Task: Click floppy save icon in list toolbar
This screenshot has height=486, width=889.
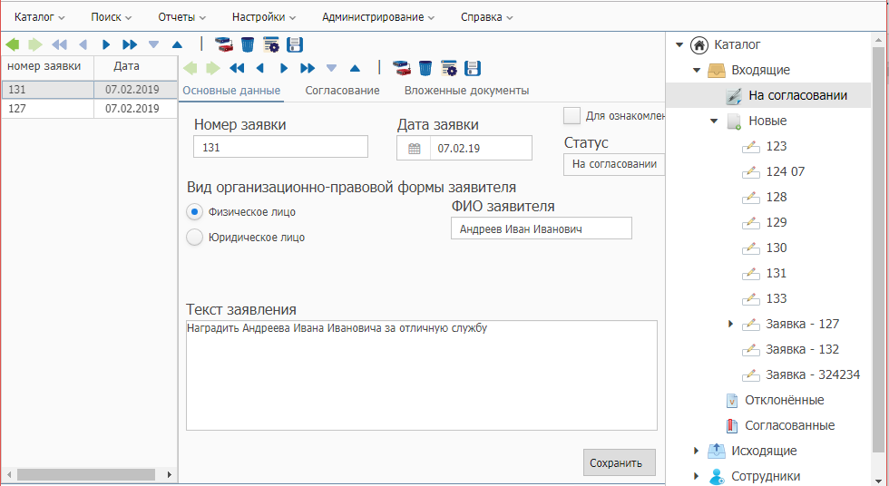Action: click(x=295, y=44)
